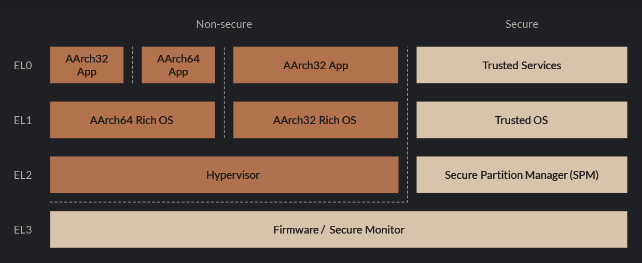Click the 'AArch32 Rich OS' block
This screenshot has width=642, height=263.
(316, 120)
